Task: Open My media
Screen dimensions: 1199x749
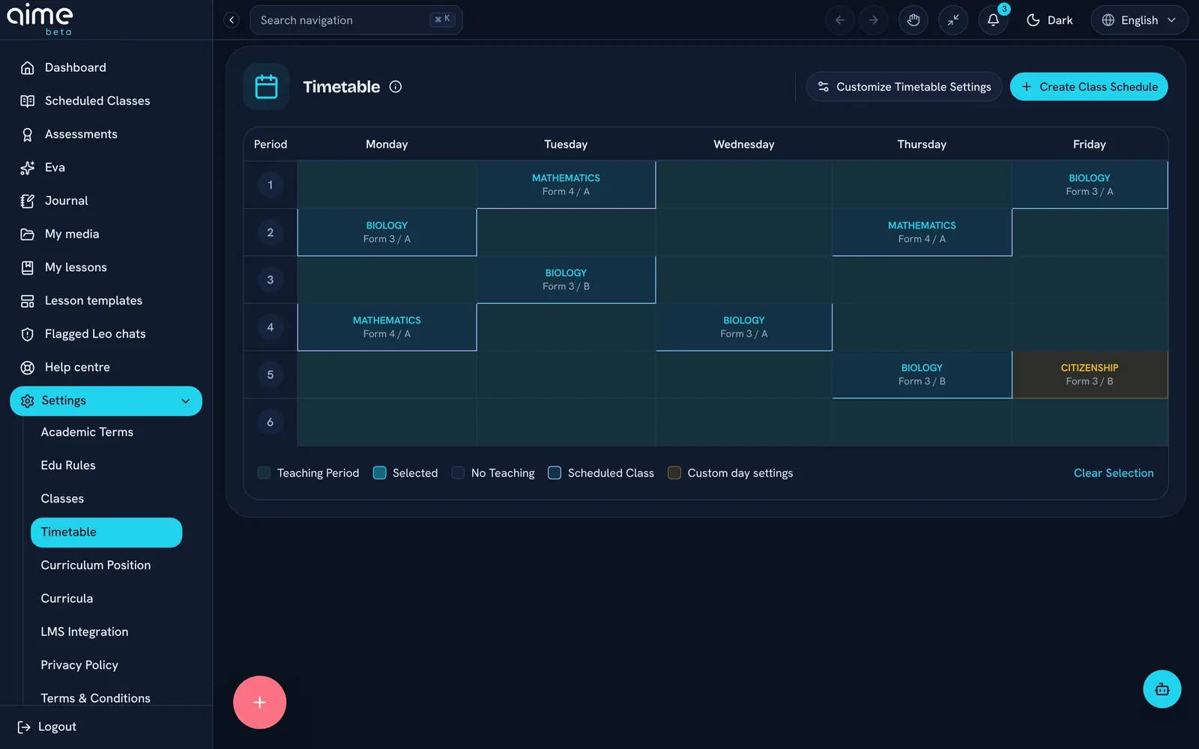Action: click(106, 234)
